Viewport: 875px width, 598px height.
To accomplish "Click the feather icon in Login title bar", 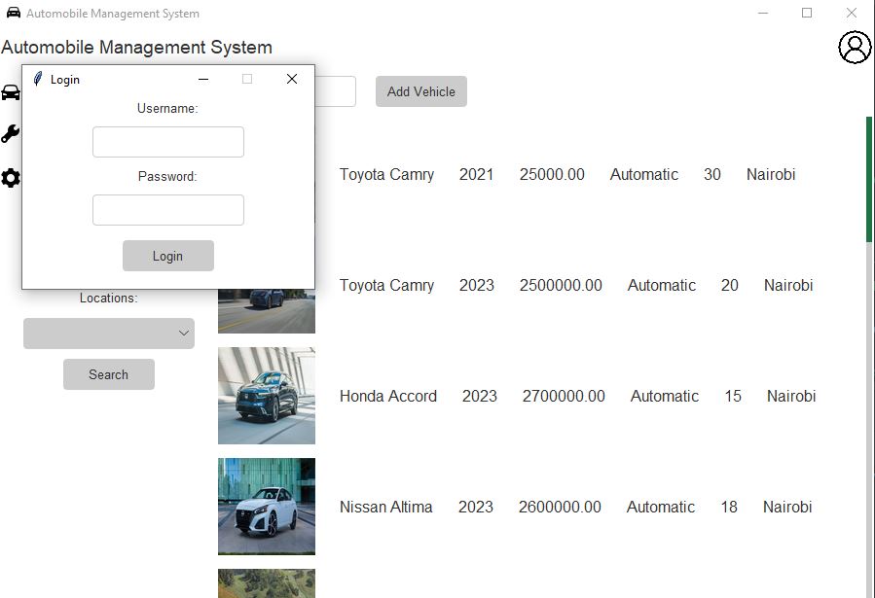I will (x=38, y=79).
